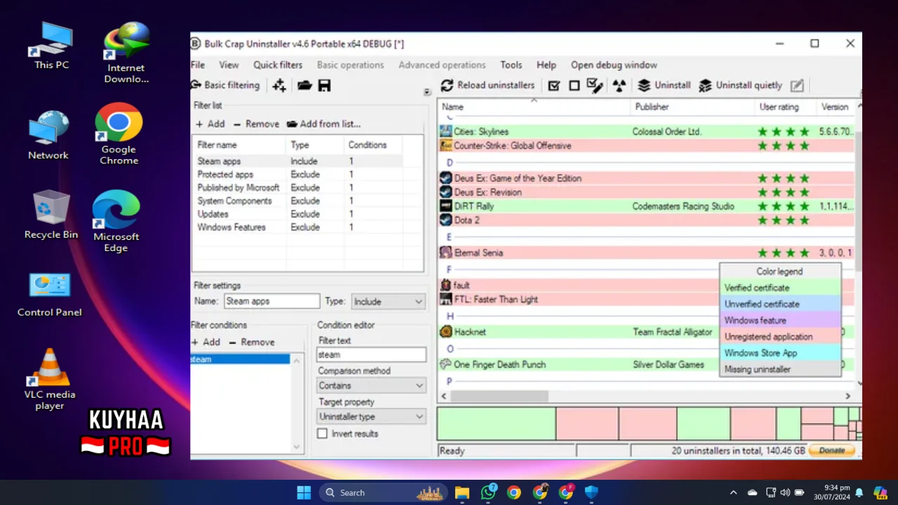Viewport: 898px width, 505px height.
Task: Open the Tools menu
Action: pos(511,65)
